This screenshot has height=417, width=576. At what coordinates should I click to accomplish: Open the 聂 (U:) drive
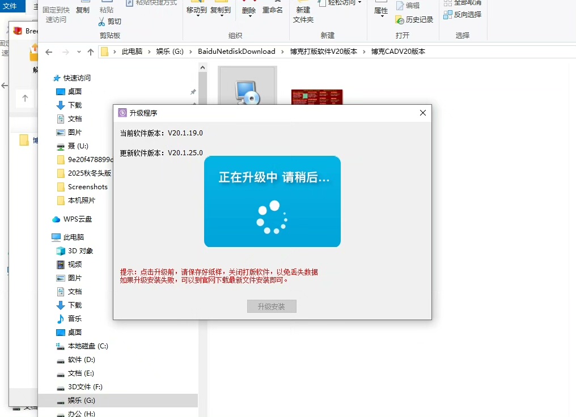point(78,146)
